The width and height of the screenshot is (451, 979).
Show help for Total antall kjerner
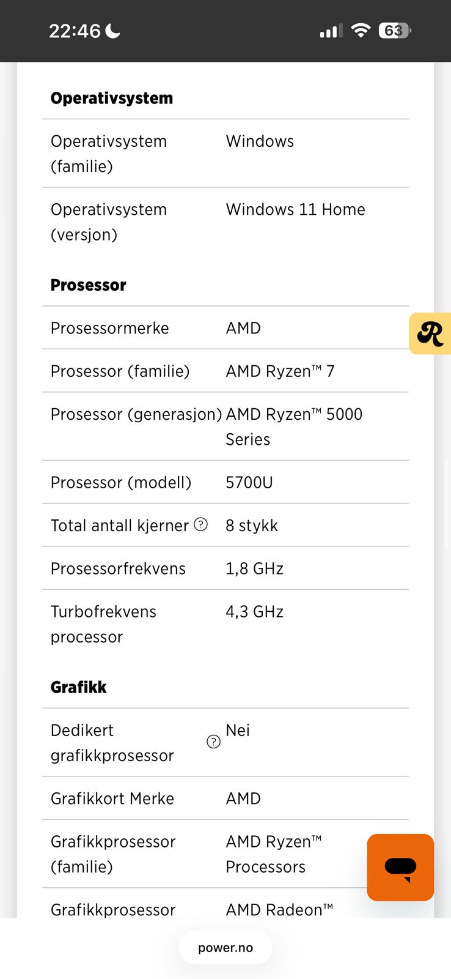tap(200, 524)
